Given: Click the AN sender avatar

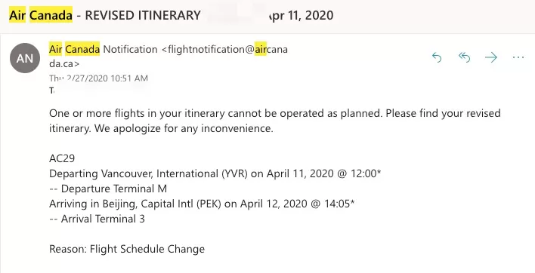Looking at the screenshot, I should coord(25,58).
